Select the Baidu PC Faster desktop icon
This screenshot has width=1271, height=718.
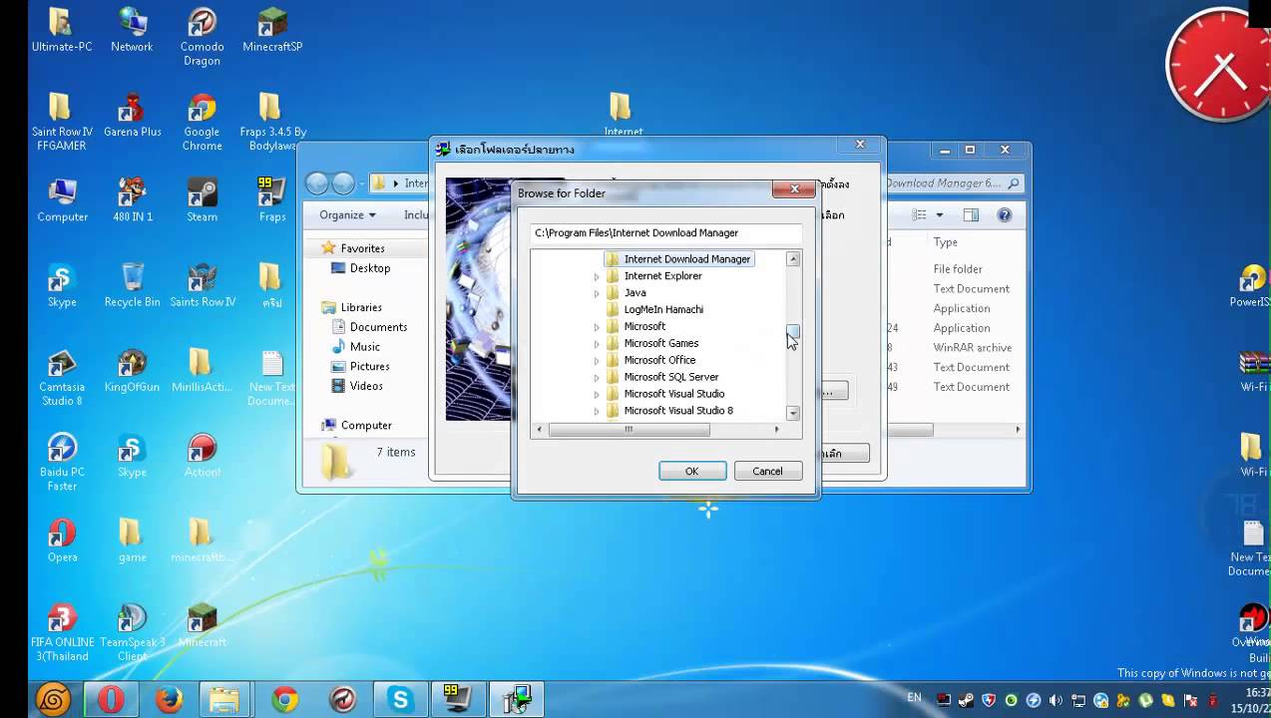coord(62,463)
